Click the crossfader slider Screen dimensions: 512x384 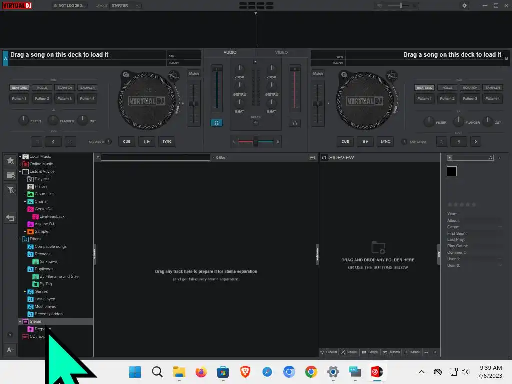(256, 141)
